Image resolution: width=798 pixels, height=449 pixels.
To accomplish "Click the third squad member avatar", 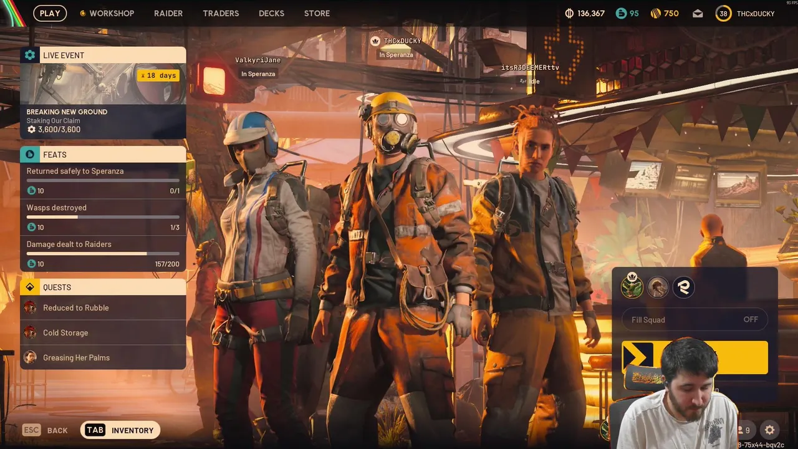I will (683, 287).
